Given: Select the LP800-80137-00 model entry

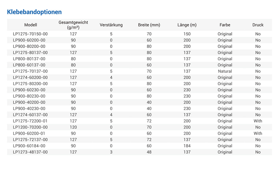Looking at the screenshot, I should coord(29,59).
